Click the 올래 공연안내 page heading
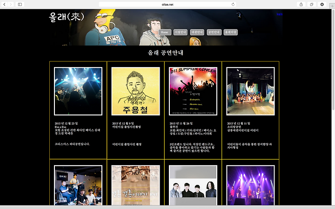335x209 pixels. coord(166,53)
